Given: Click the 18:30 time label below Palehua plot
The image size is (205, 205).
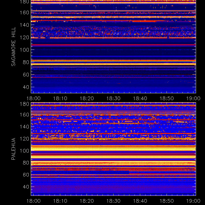Looking at the screenshot, I should pos(114,201).
